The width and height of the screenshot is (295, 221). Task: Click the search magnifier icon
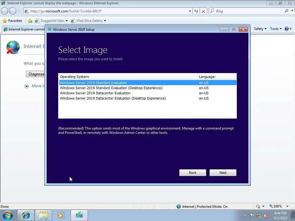pos(286,11)
